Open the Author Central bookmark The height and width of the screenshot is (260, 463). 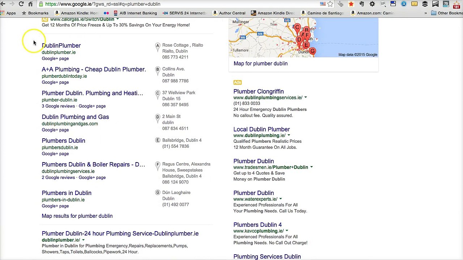coord(229,13)
